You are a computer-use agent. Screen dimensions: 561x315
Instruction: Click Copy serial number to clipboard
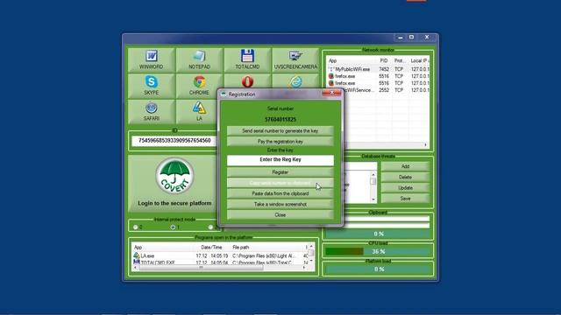click(x=280, y=183)
